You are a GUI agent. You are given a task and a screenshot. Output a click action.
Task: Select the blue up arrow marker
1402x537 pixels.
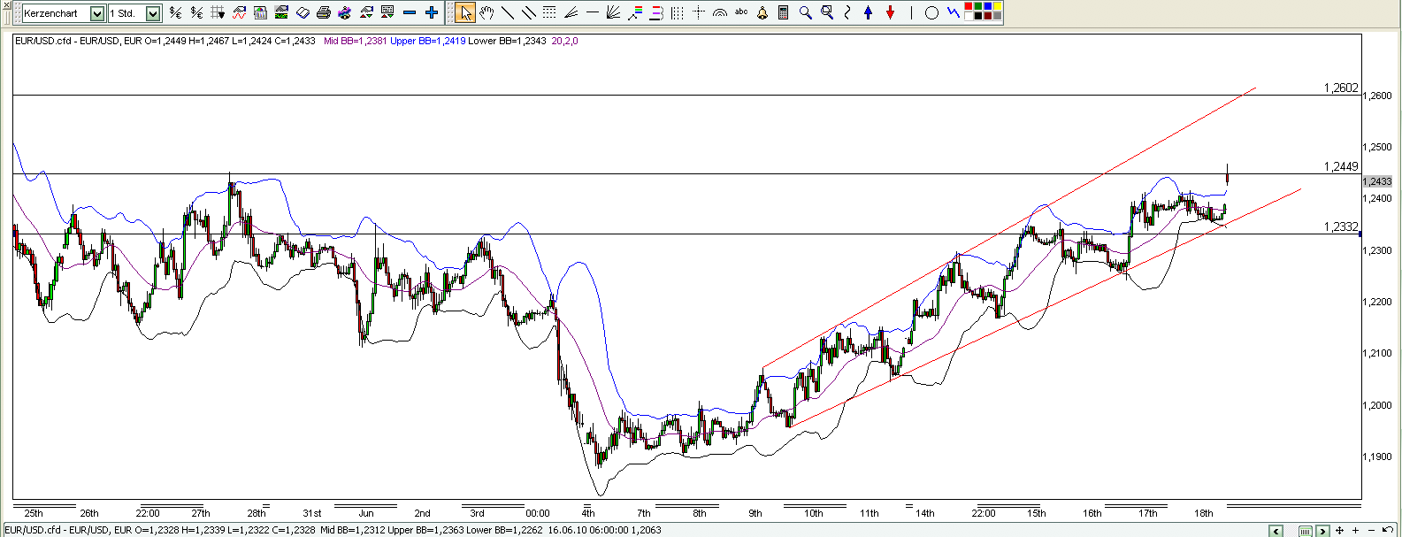tap(869, 12)
